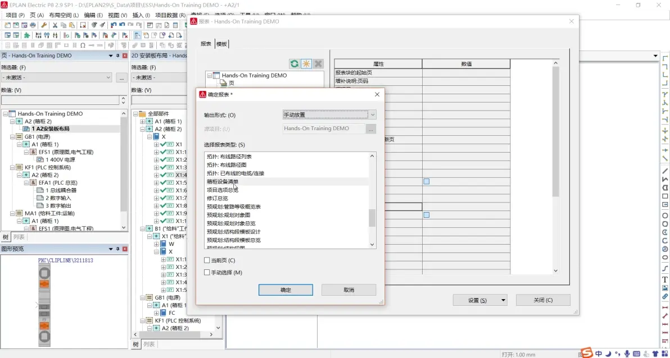Image resolution: width=670 pixels, height=358 pixels.
Task: Click the 确定 button
Action: [x=286, y=290]
